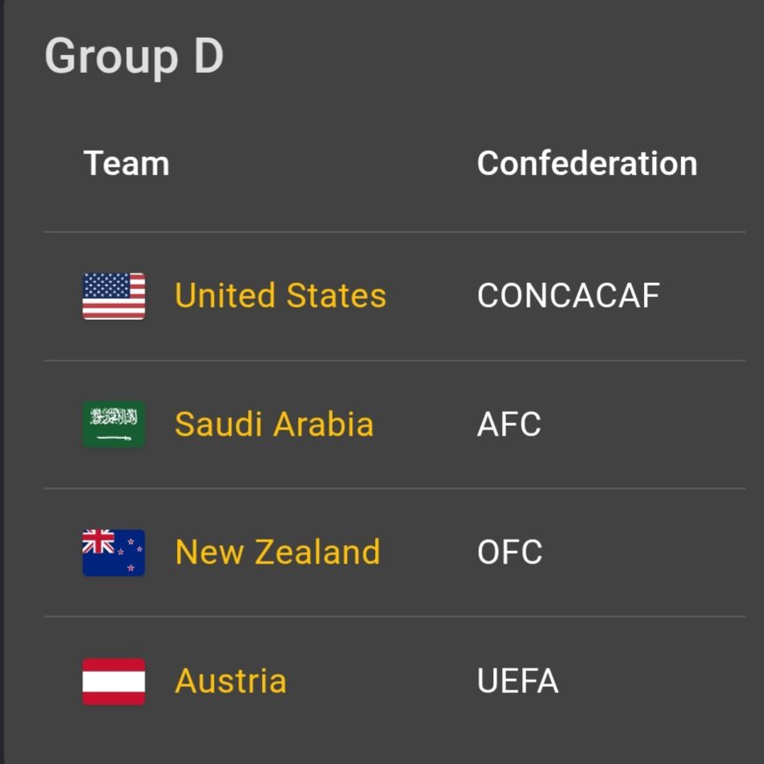The image size is (764, 764).
Task: Click the Saudi Arabia flag icon
Action: coord(114,425)
